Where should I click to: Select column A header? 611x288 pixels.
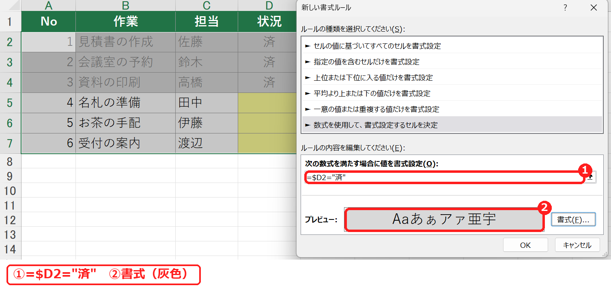[49, 5]
